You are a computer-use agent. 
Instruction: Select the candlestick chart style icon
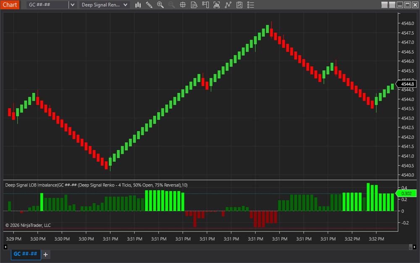138,5
